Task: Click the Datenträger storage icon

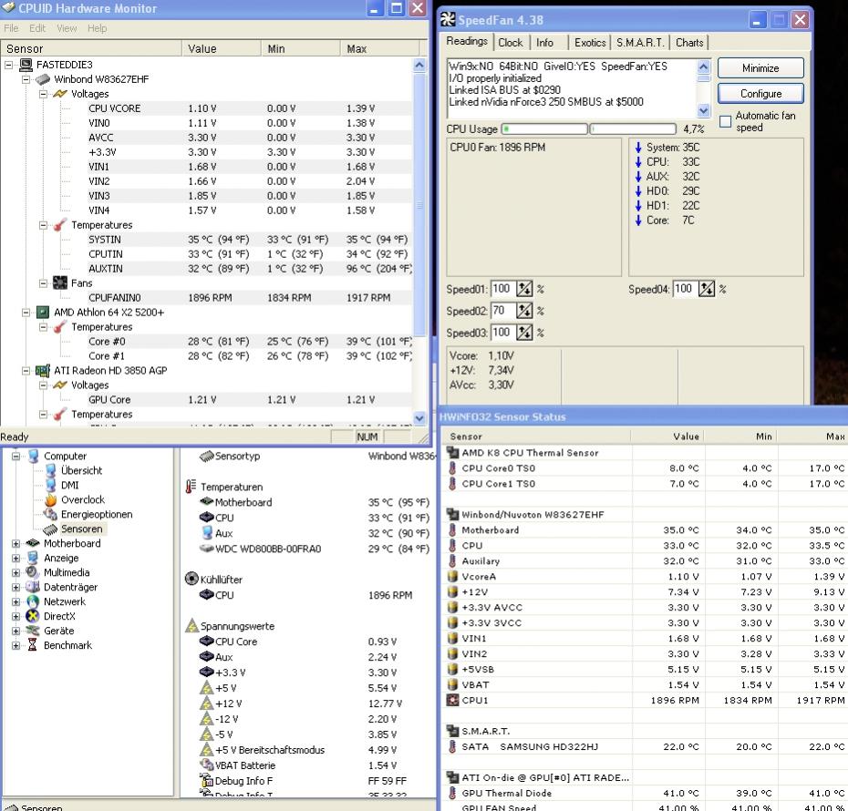Action: [33, 587]
